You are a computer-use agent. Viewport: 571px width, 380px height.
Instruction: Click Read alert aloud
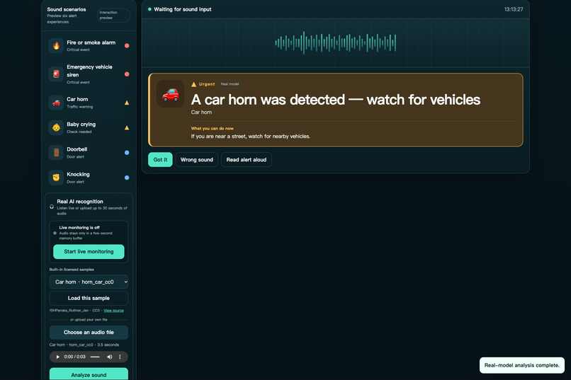coord(246,160)
